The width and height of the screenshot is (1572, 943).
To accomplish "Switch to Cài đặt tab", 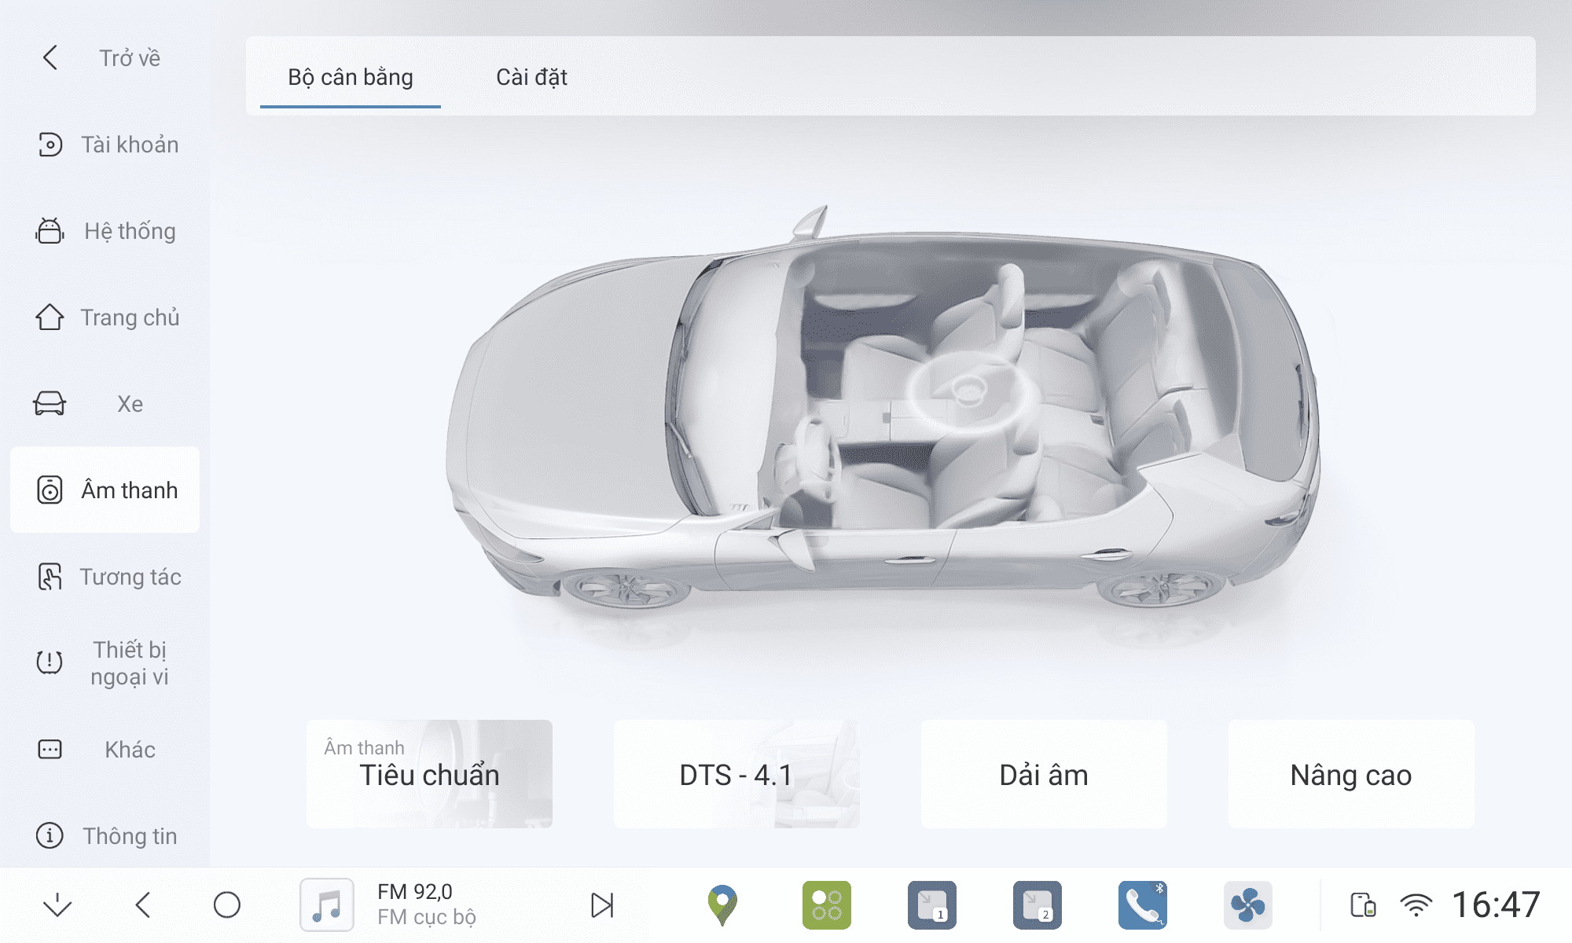I will [x=531, y=77].
